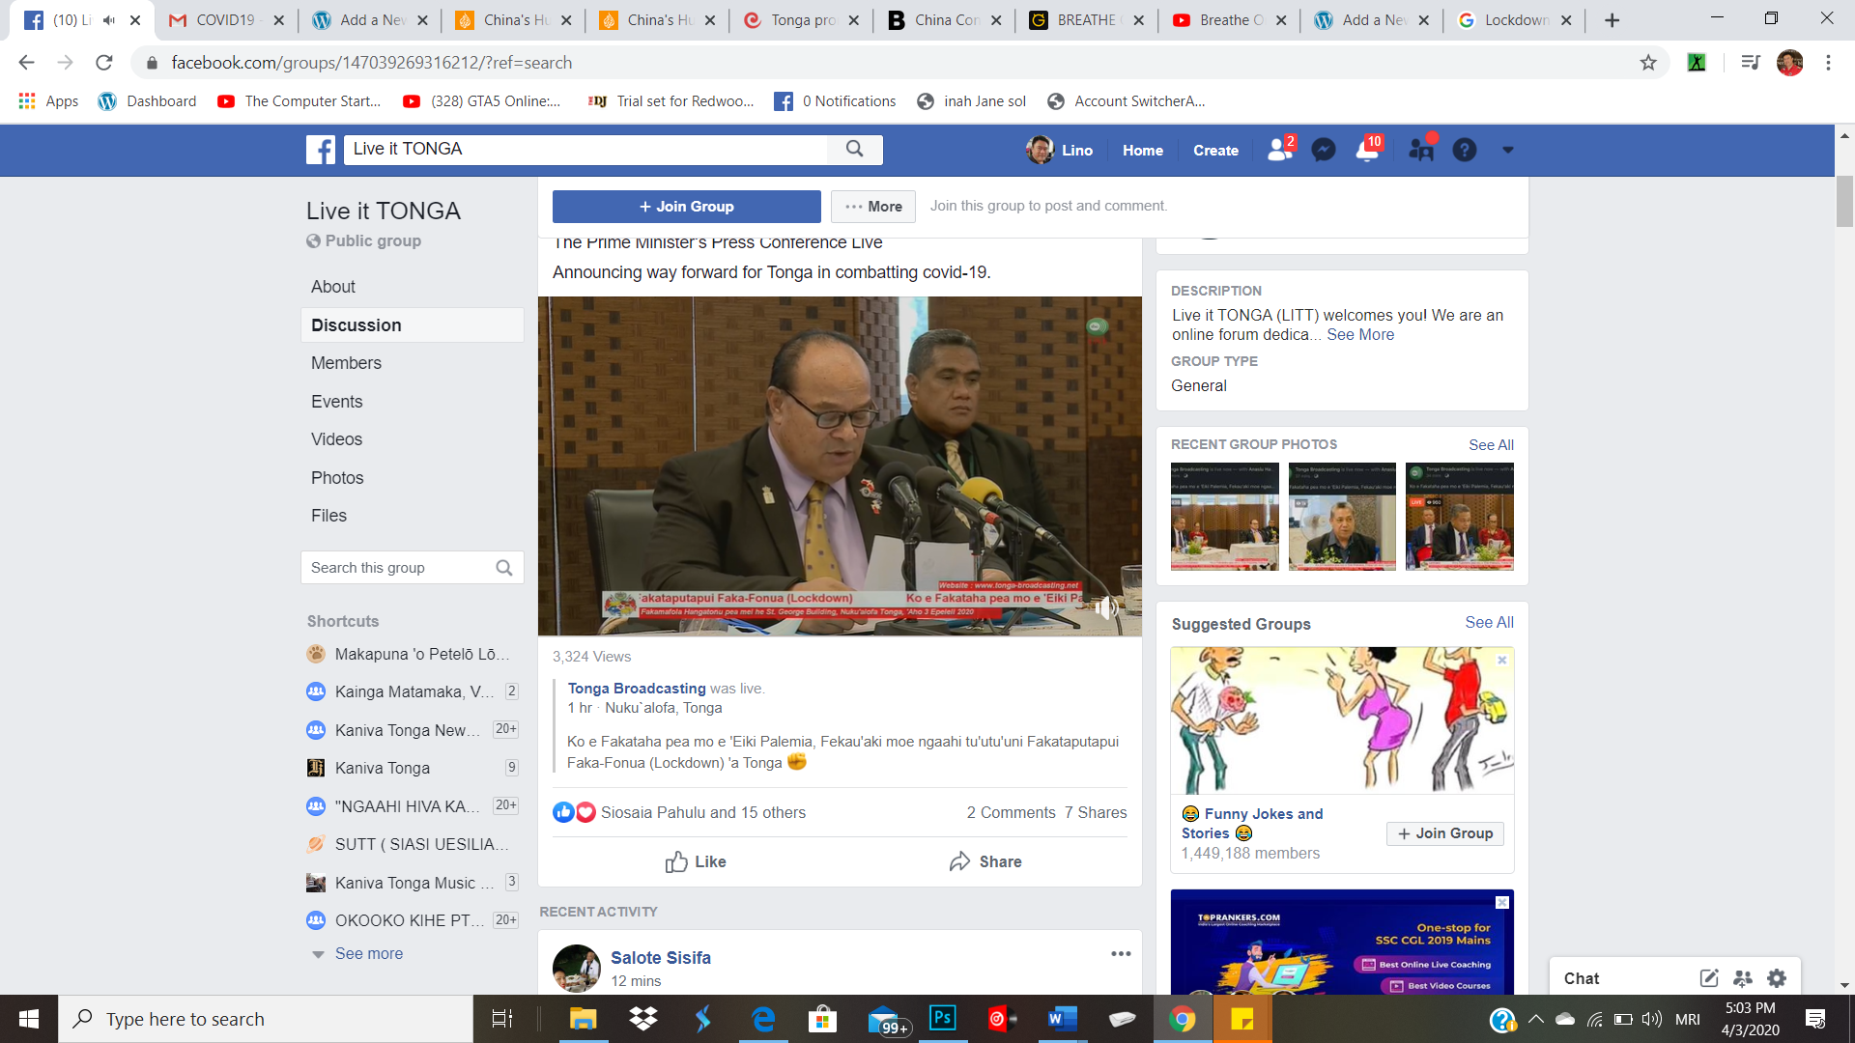This screenshot has height=1043, width=1855.
Task: Click the Search this group field
Action: coord(398,568)
